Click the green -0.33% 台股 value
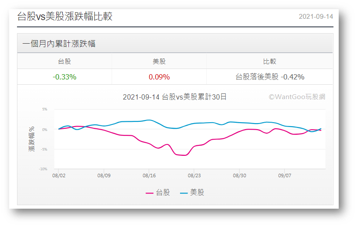This screenshot has height=227, width=357. pyautogui.click(x=65, y=77)
